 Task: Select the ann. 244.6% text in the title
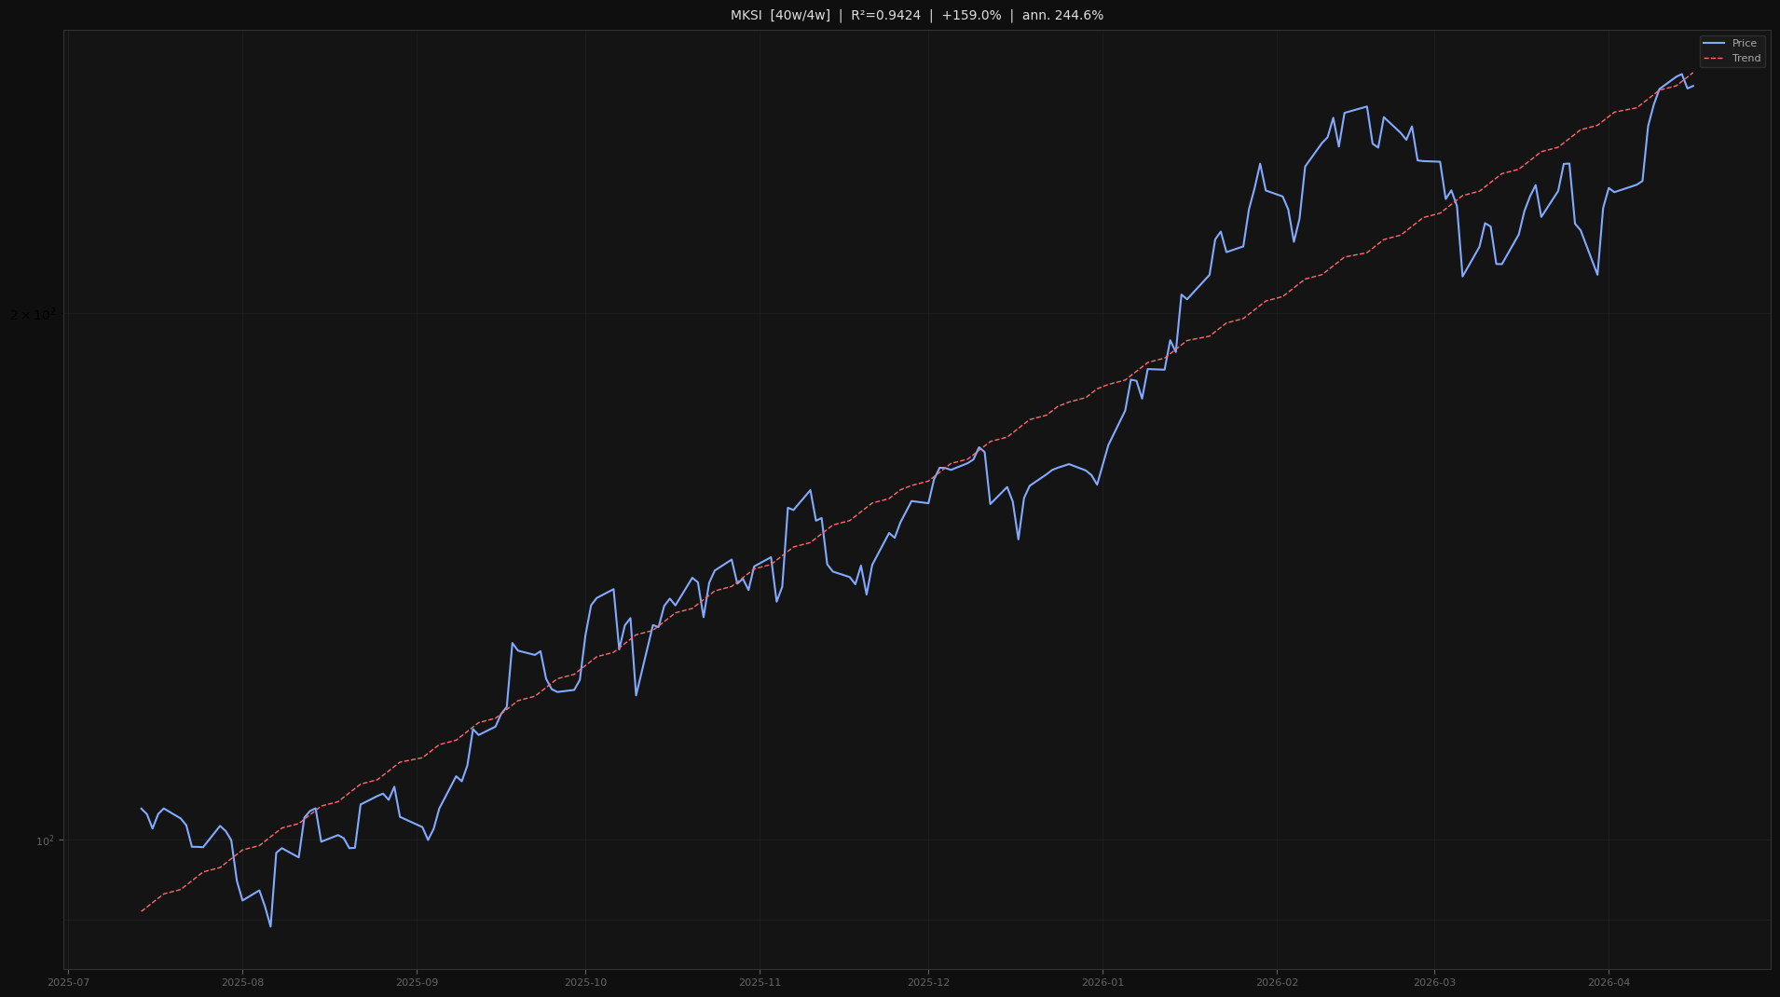(1062, 14)
